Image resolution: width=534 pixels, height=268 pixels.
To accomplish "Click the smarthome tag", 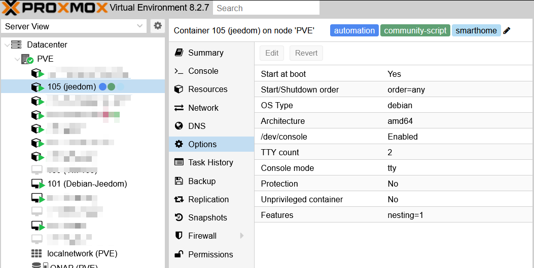I will [x=476, y=30].
